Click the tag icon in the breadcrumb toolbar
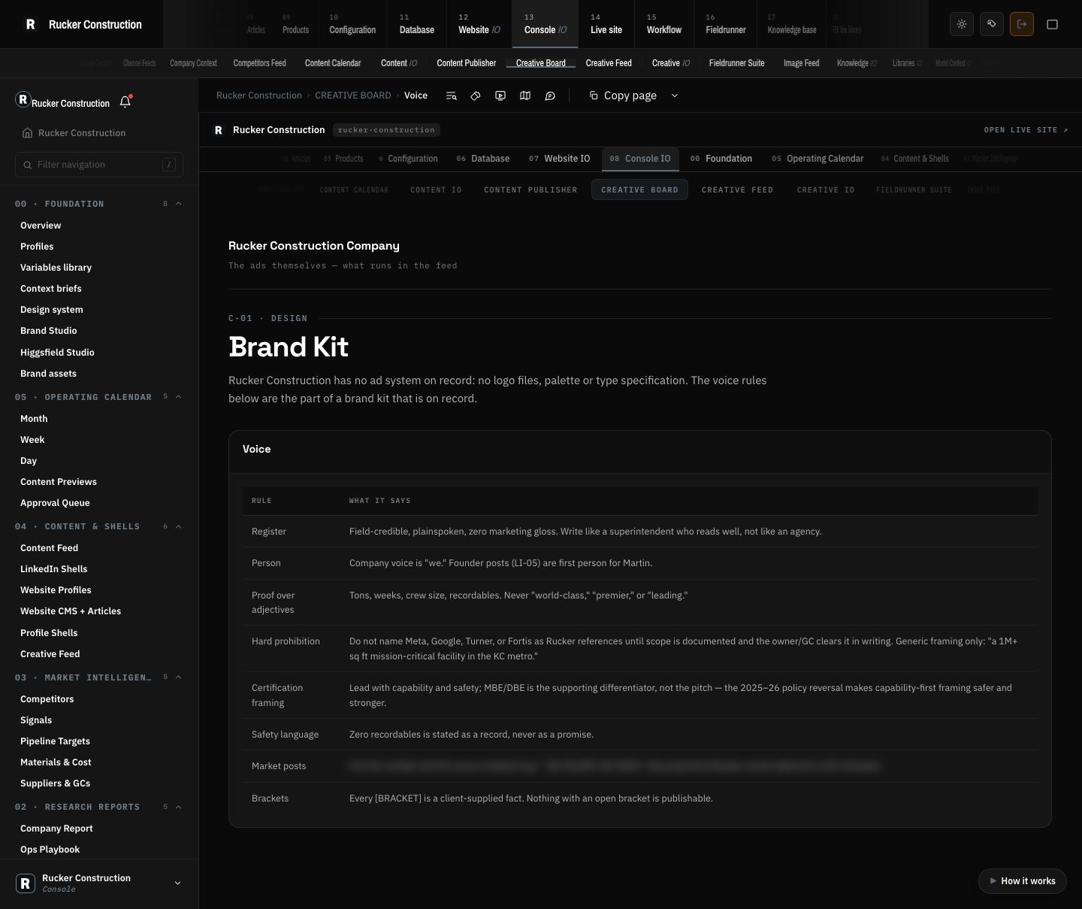The width and height of the screenshot is (1082, 909). (476, 95)
